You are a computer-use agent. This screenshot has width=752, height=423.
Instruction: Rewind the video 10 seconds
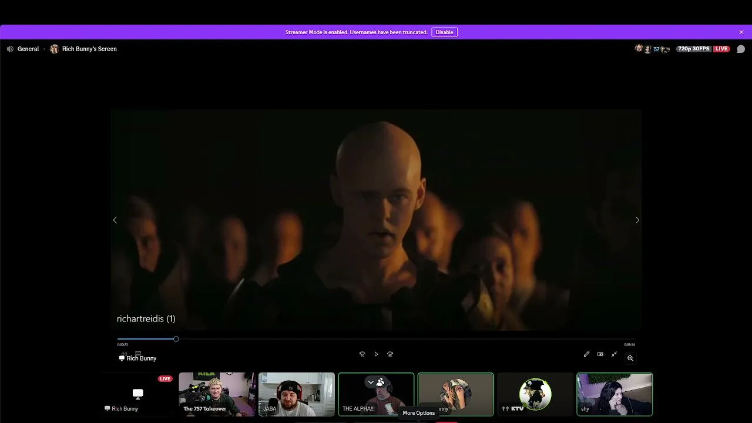[x=362, y=354]
